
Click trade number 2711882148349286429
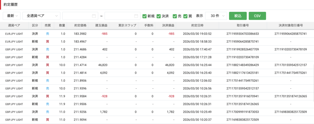pyautogui.click(x=243, y=65)
